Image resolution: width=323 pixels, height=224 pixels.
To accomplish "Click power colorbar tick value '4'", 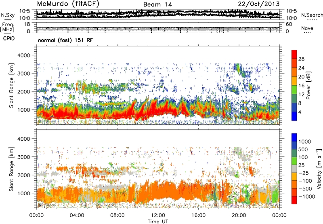I will 300,112.
